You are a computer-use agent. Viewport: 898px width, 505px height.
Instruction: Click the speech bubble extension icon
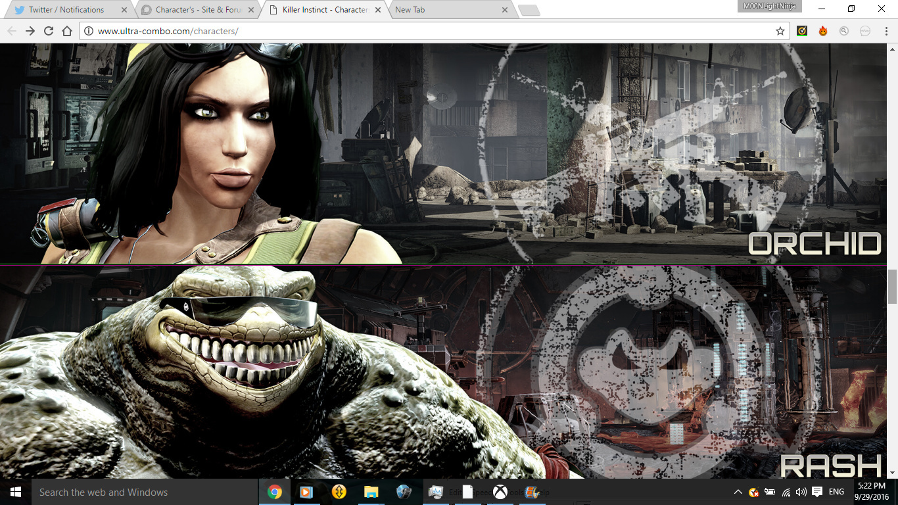tap(865, 31)
